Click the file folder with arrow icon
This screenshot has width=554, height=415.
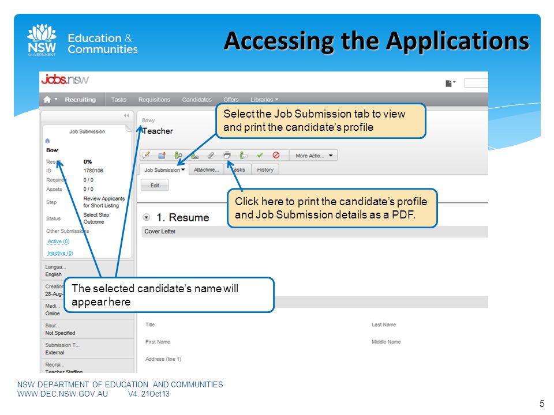click(x=162, y=155)
